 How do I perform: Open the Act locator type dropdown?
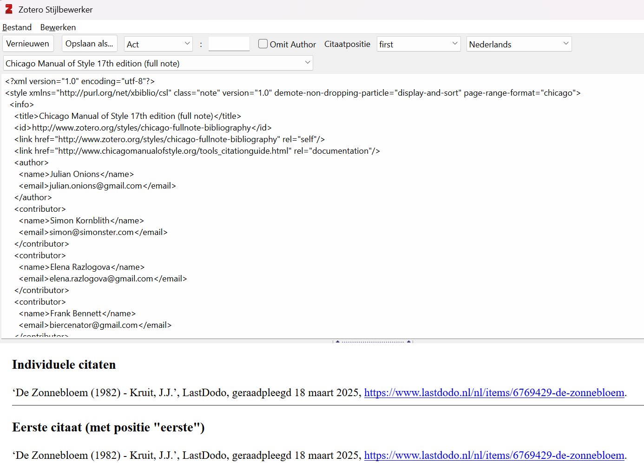158,44
